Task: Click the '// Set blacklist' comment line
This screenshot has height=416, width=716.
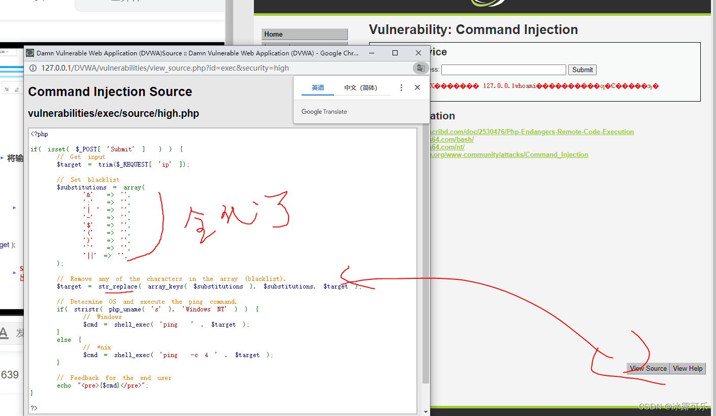Action: tap(88, 180)
